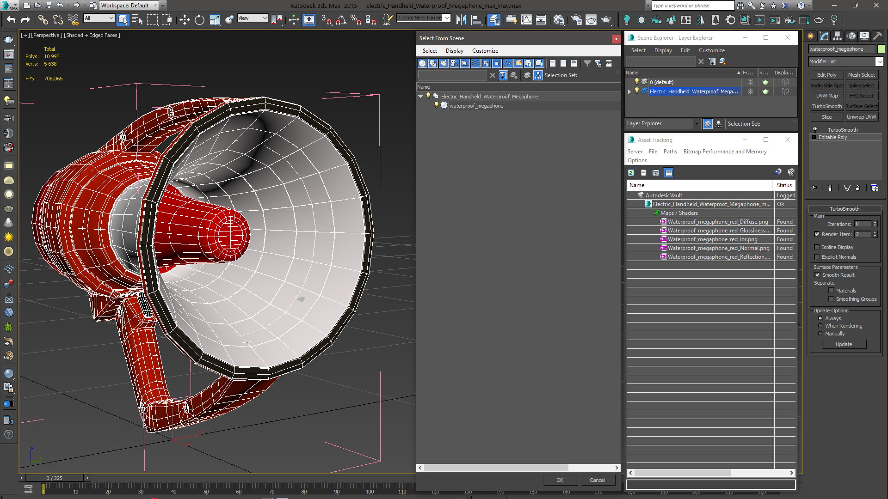Click the green object color swatch
The height and width of the screenshot is (499, 888).
(881, 49)
